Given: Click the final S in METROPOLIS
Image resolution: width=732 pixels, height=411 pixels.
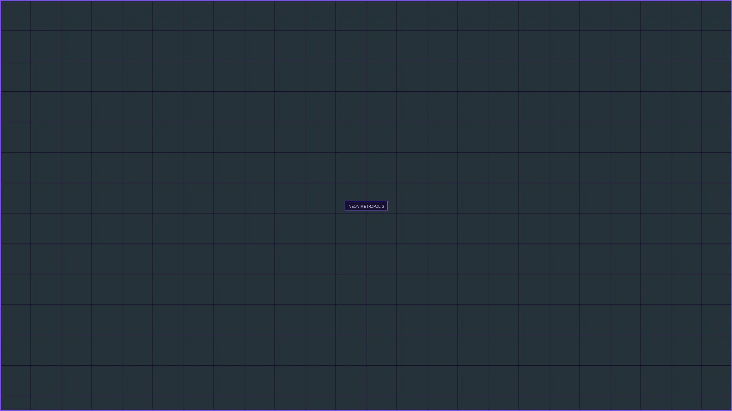Looking at the screenshot, I should tap(383, 206).
